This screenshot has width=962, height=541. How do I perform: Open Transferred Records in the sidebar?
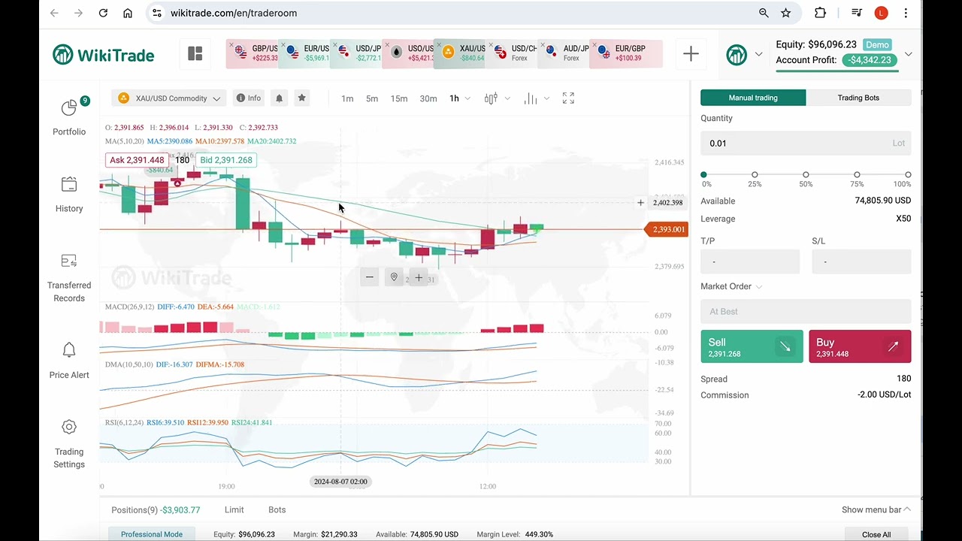point(69,278)
